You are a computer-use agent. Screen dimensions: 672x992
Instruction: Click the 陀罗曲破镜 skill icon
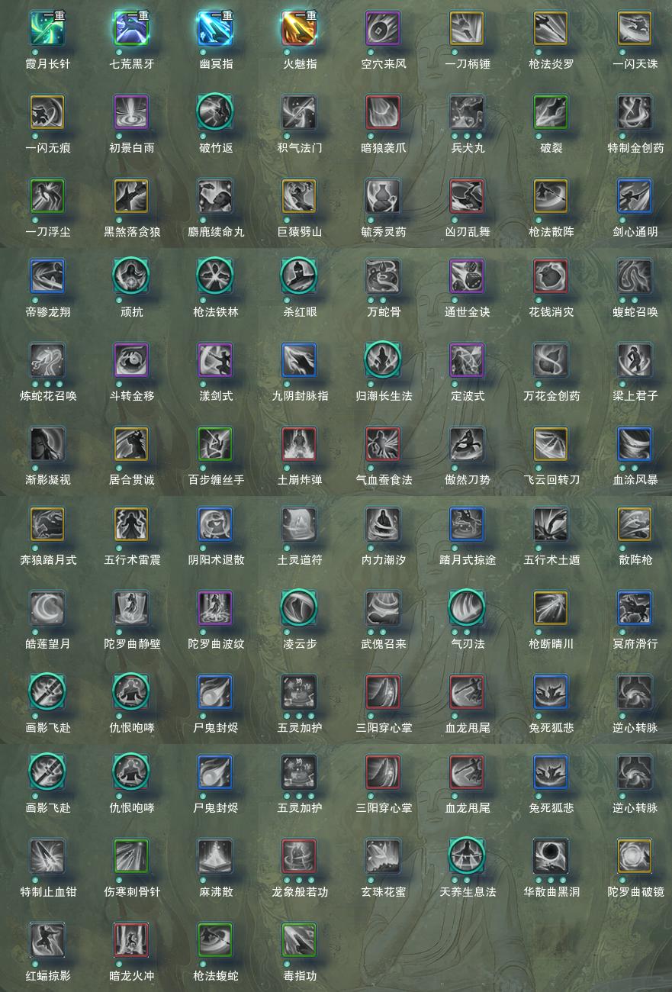point(635,856)
